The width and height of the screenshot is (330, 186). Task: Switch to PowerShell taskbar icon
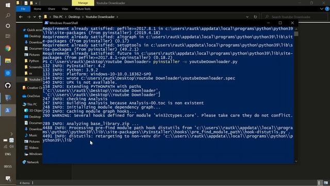pos(8,110)
